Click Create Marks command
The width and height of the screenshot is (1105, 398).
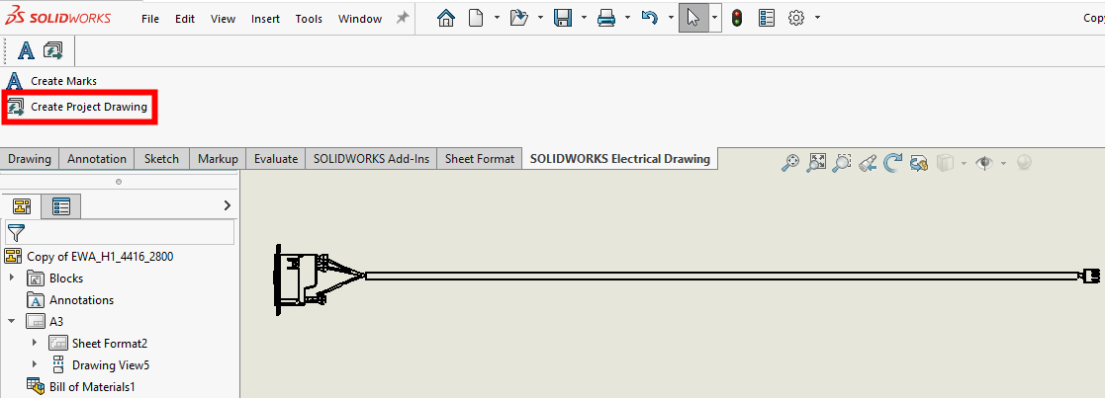pyautogui.click(x=63, y=81)
